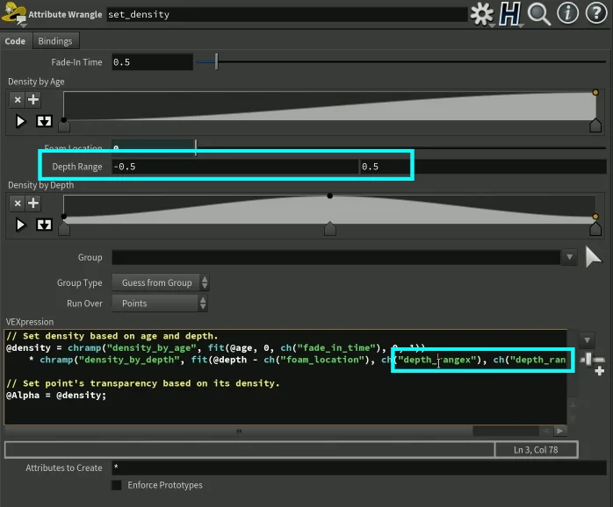Open VEXpression presets dropdown arrow
The image size is (613, 507).
pos(587,340)
